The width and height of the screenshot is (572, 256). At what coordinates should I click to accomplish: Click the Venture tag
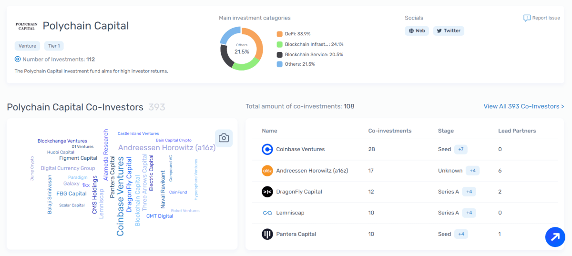(28, 46)
